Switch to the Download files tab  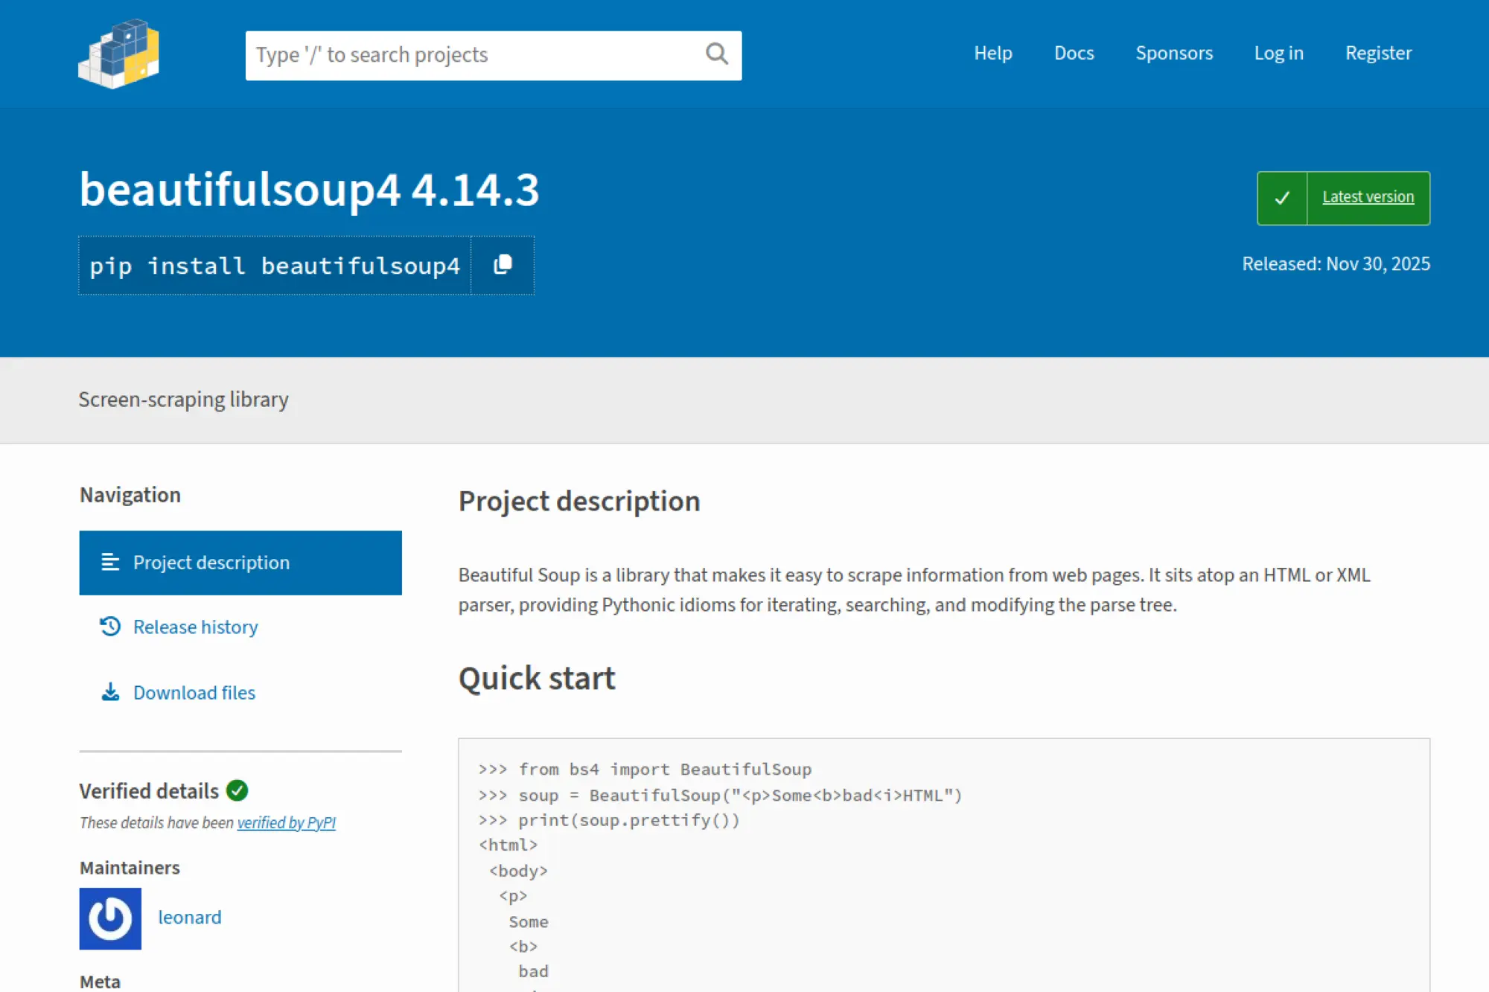tap(194, 693)
